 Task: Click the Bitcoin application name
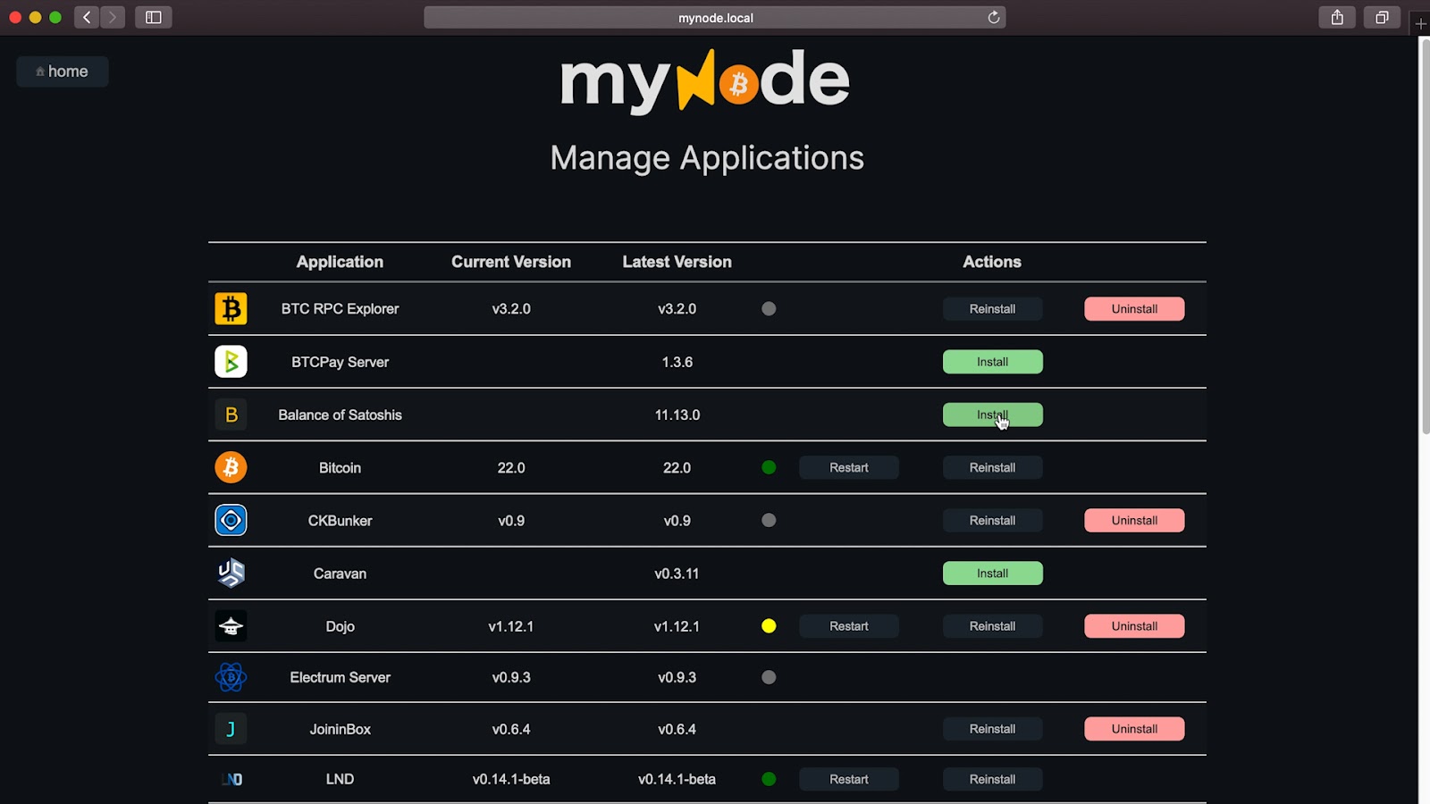pyautogui.click(x=340, y=467)
